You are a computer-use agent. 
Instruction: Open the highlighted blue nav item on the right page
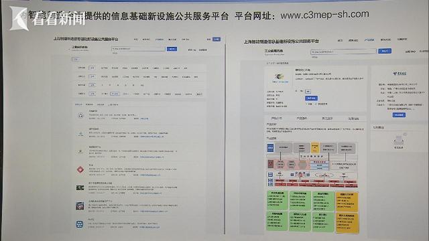[369, 40]
